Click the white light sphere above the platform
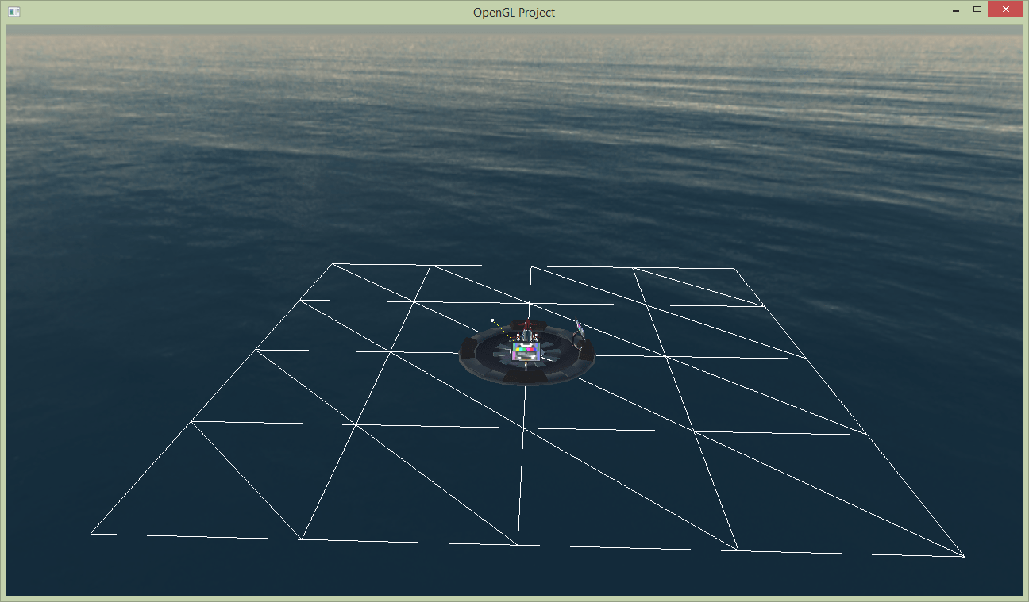1029x602 pixels. tap(492, 320)
